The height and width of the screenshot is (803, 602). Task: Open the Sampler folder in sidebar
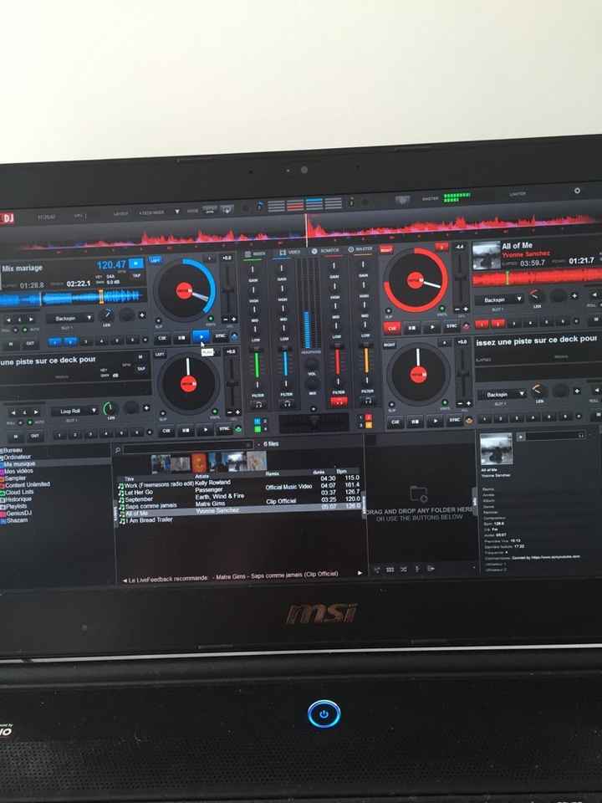[x=15, y=478]
